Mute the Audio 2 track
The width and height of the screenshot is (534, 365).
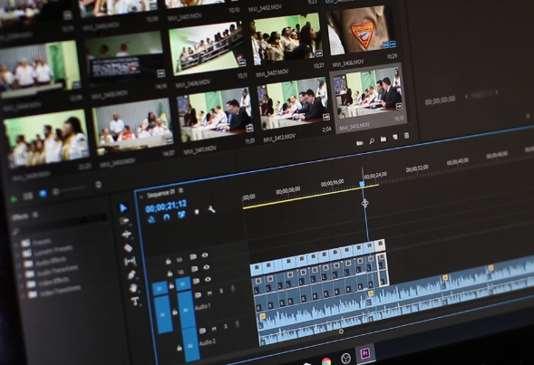(214, 328)
